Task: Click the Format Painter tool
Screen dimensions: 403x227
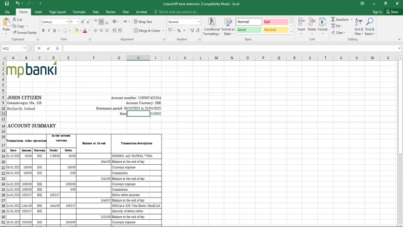Action: tap(25, 33)
